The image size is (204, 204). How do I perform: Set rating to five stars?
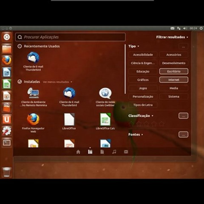pos(161,124)
